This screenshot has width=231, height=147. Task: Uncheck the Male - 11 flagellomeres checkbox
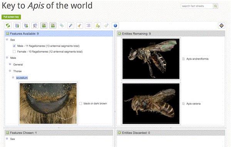(x=14, y=46)
